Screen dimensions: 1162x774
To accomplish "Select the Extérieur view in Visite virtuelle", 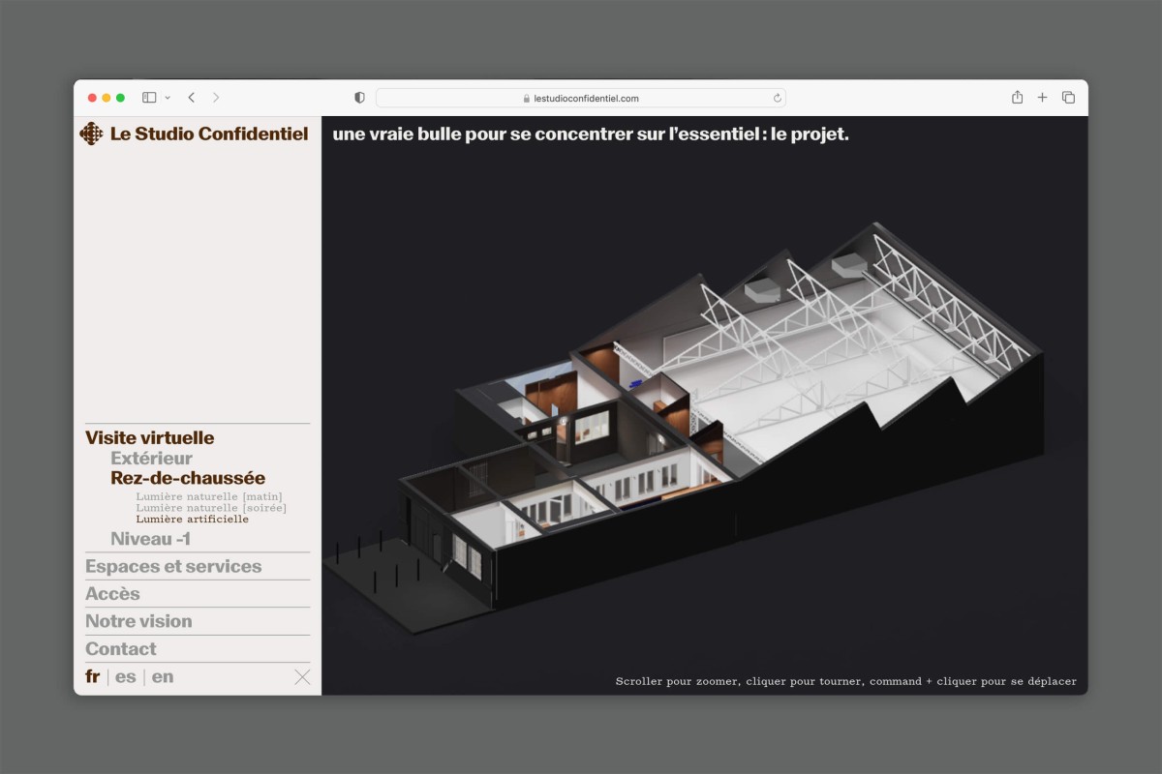I will [x=151, y=457].
